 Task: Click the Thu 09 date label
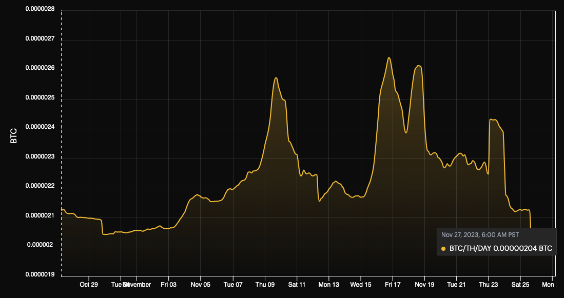pos(265,285)
